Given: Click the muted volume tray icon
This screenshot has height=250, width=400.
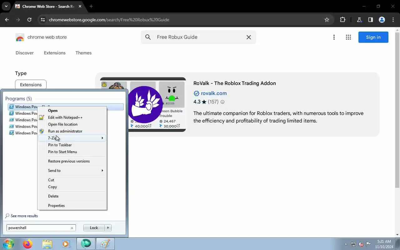Looking at the screenshot, I should [x=361, y=244].
